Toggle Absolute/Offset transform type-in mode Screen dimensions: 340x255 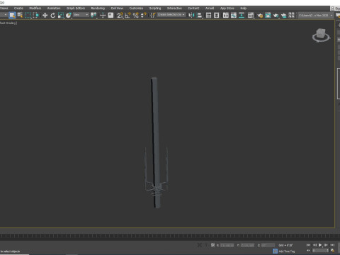[x=212, y=245]
